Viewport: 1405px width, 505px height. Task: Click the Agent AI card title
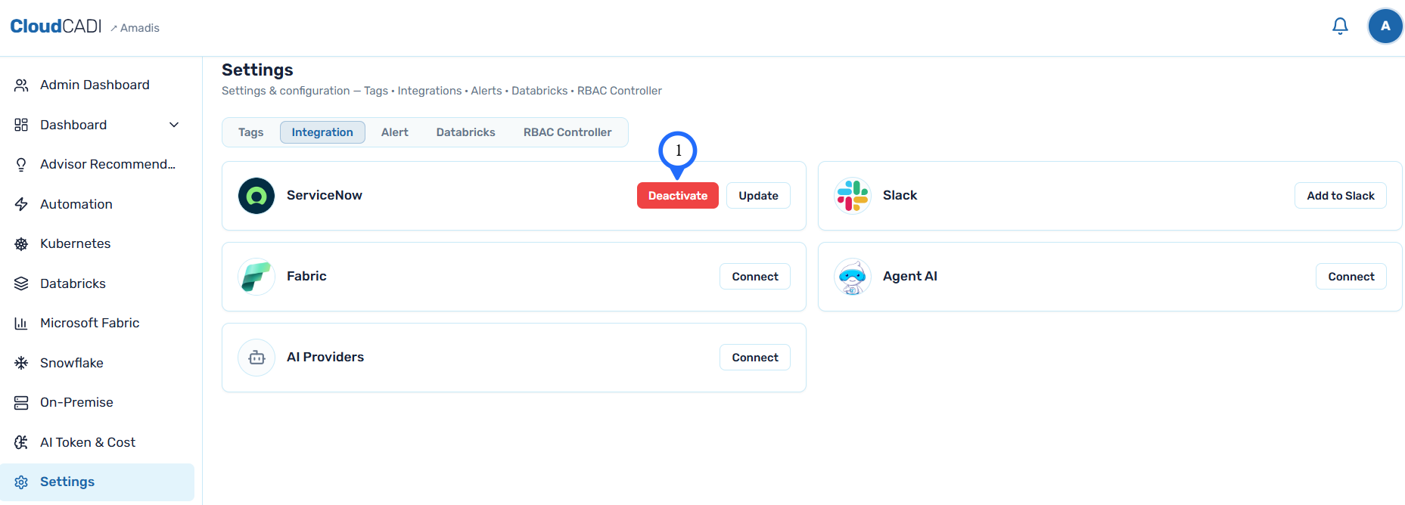(x=910, y=276)
